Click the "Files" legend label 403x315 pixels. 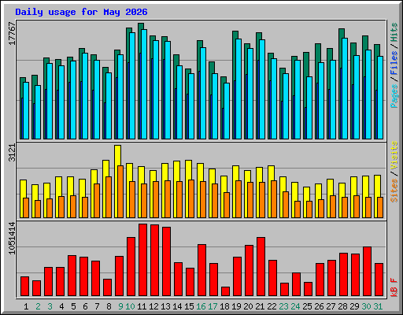click(x=394, y=63)
